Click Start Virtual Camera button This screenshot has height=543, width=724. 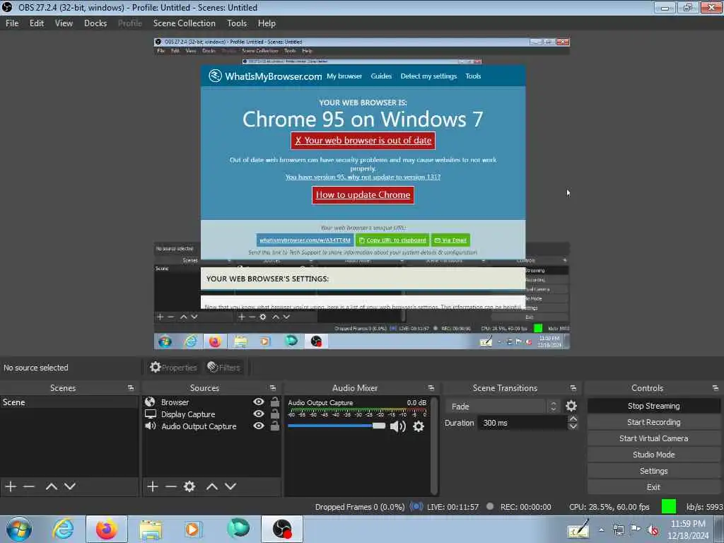(653, 438)
